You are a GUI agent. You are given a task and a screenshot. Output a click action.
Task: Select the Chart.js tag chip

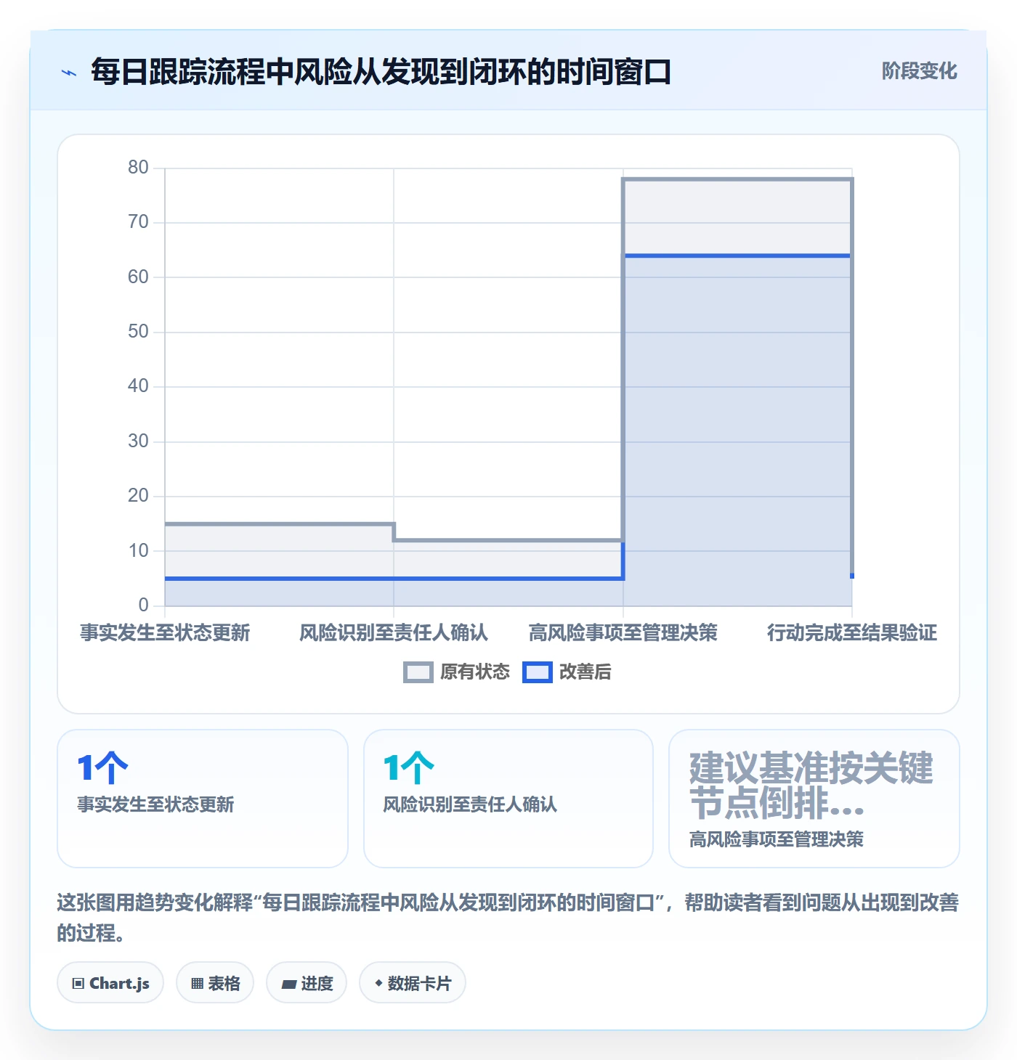pyautogui.click(x=110, y=983)
